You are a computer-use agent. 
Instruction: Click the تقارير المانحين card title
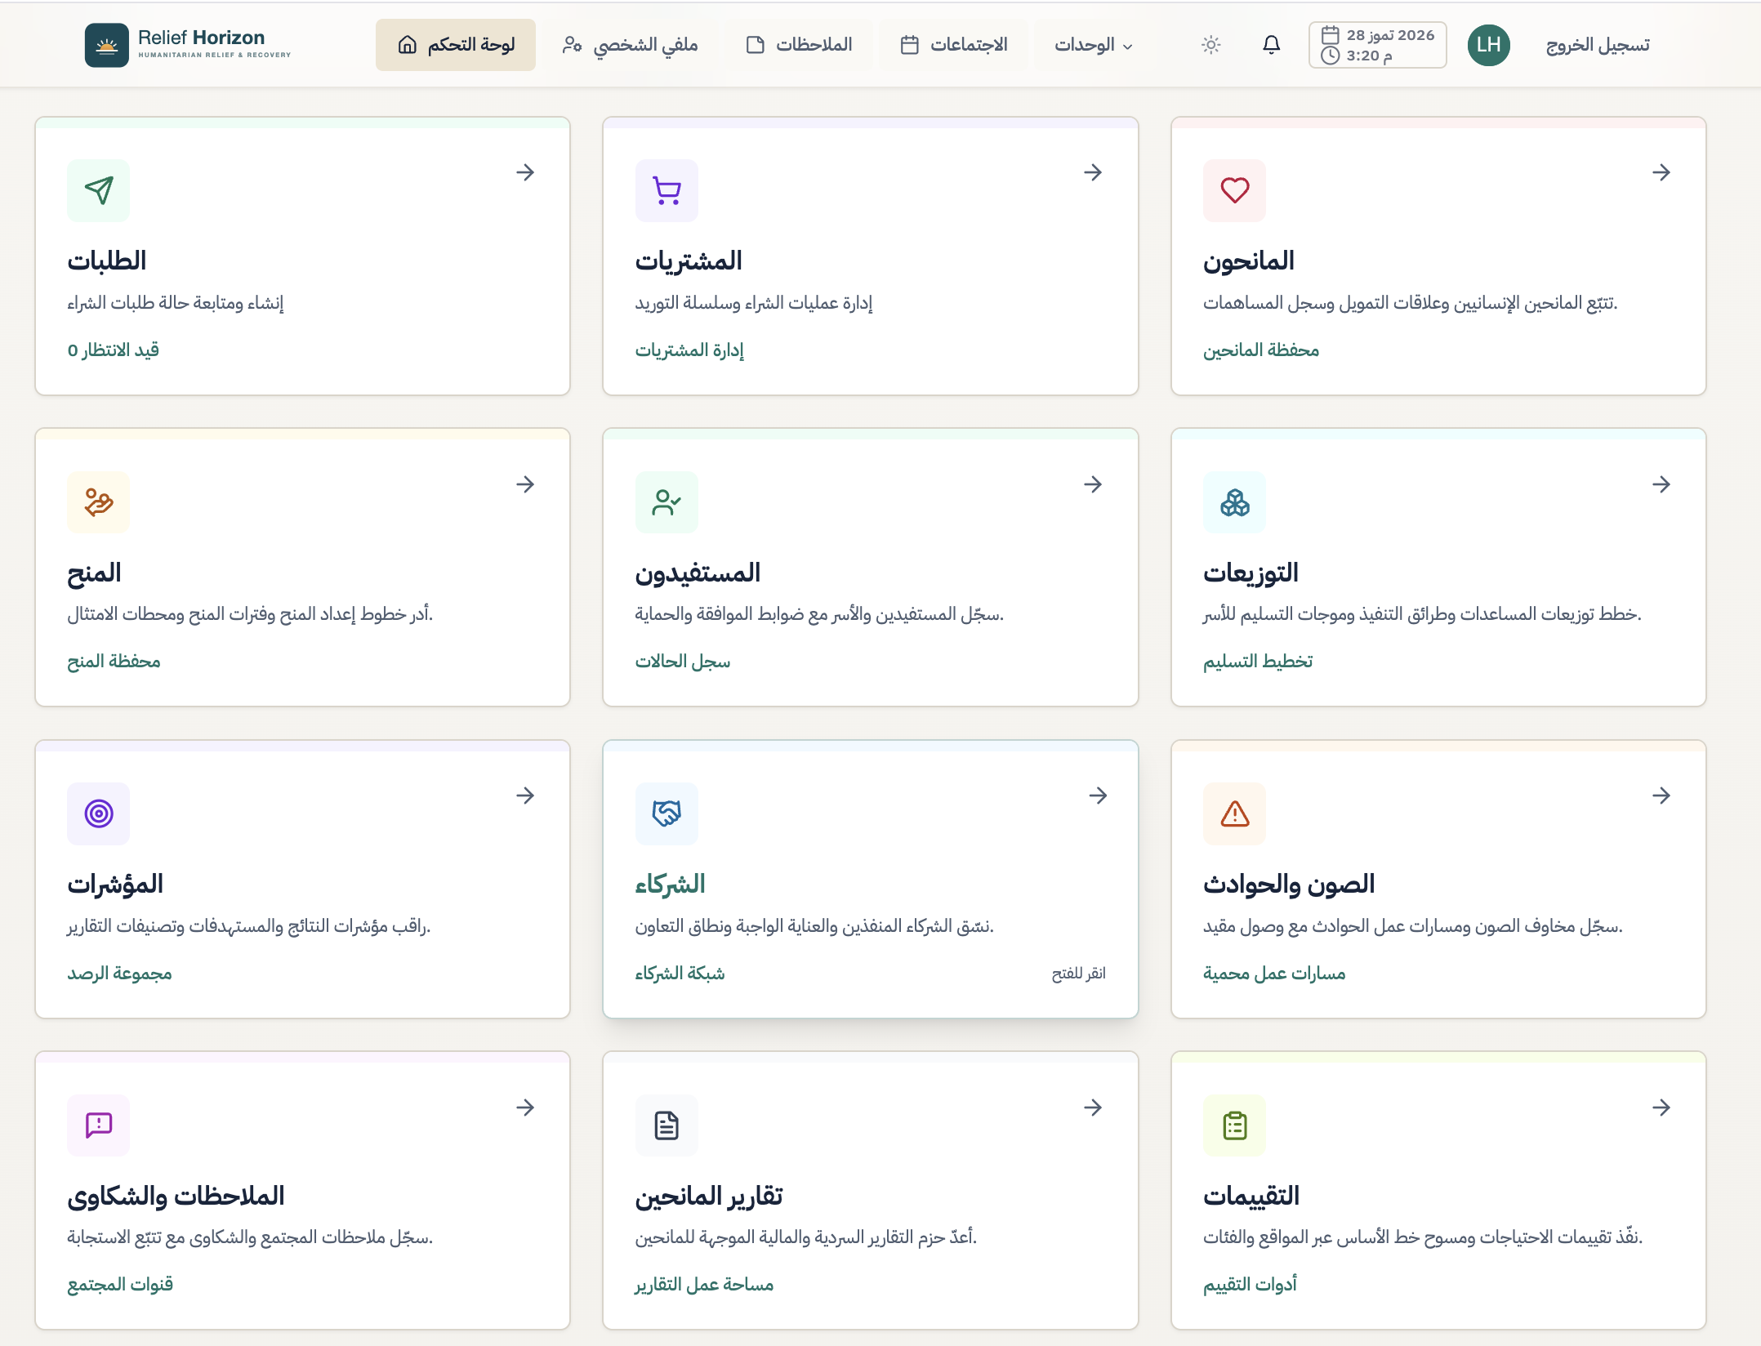point(709,1197)
